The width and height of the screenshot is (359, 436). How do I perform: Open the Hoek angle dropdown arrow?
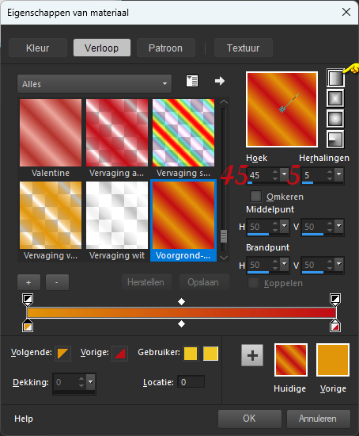coord(284,174)
